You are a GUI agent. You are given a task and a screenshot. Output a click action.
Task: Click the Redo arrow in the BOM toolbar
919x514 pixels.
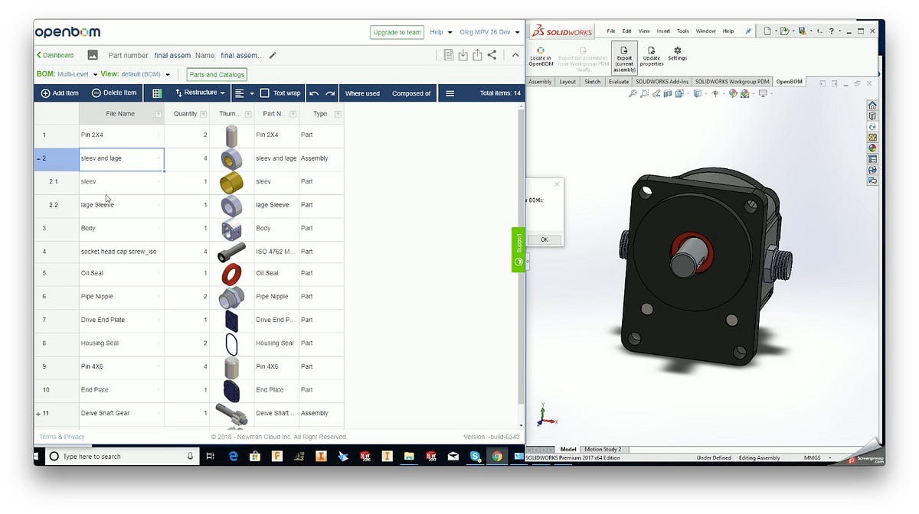click(x=330, y=93)
